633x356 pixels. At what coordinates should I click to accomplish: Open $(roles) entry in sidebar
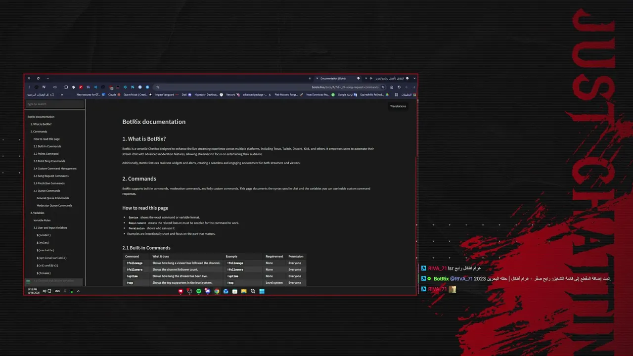(x=43, y=243)
